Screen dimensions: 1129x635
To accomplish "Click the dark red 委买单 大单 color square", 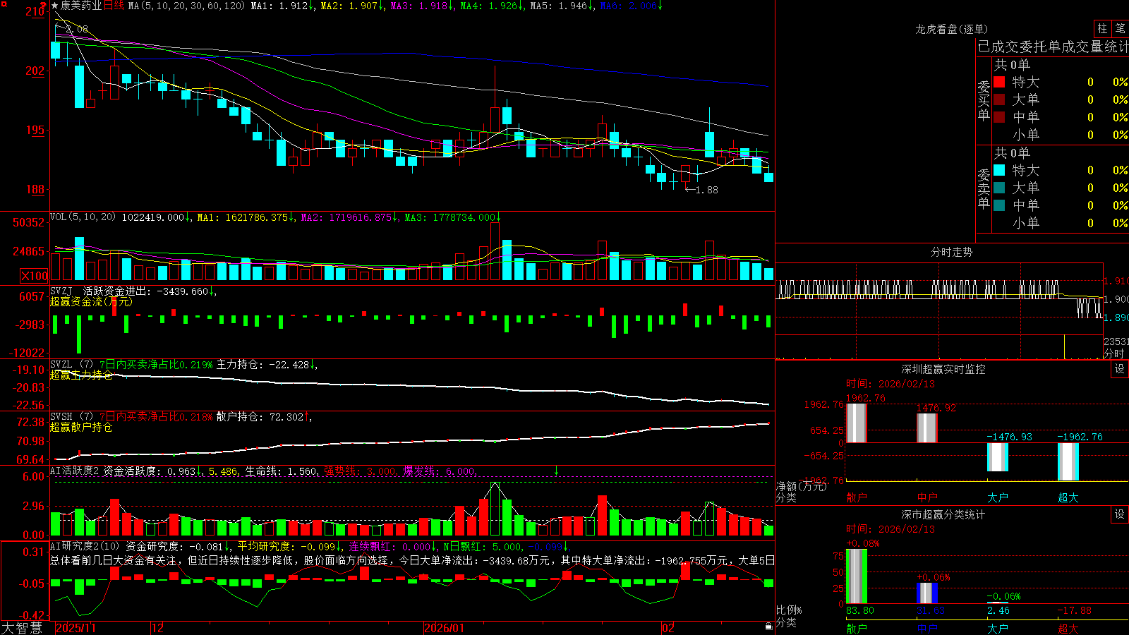I will 999,99.
